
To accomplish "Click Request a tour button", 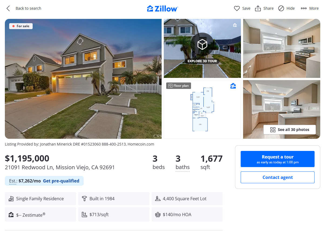I will [278, 159].
